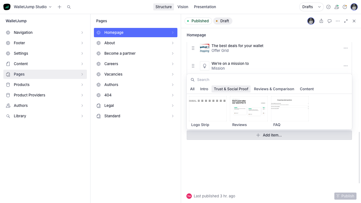
Task: Open the Drafts perspective dropdown
Action: [311, 7]
